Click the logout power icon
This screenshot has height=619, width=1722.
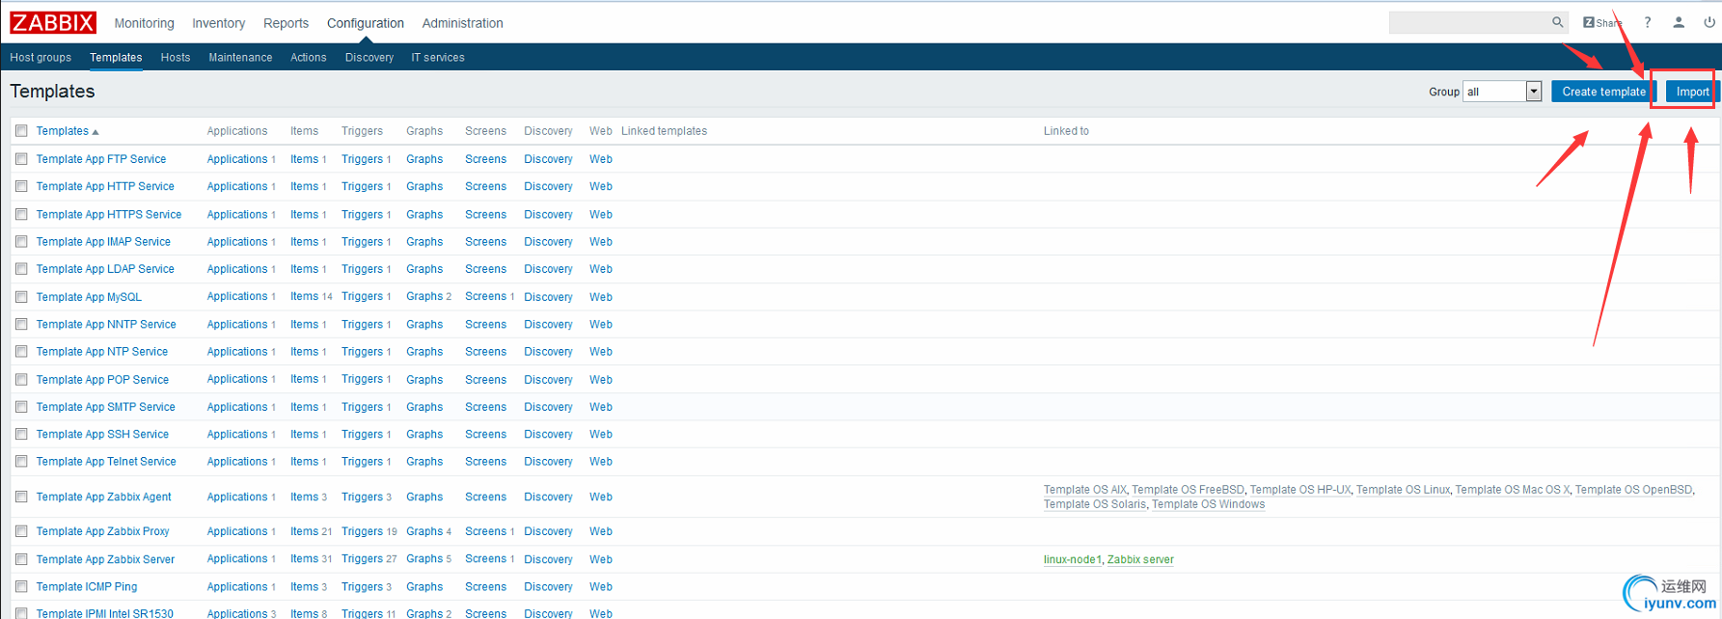coord(1709,22)
